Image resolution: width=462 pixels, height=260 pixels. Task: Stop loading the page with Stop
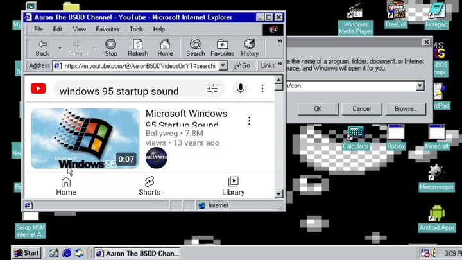(111, 48)
